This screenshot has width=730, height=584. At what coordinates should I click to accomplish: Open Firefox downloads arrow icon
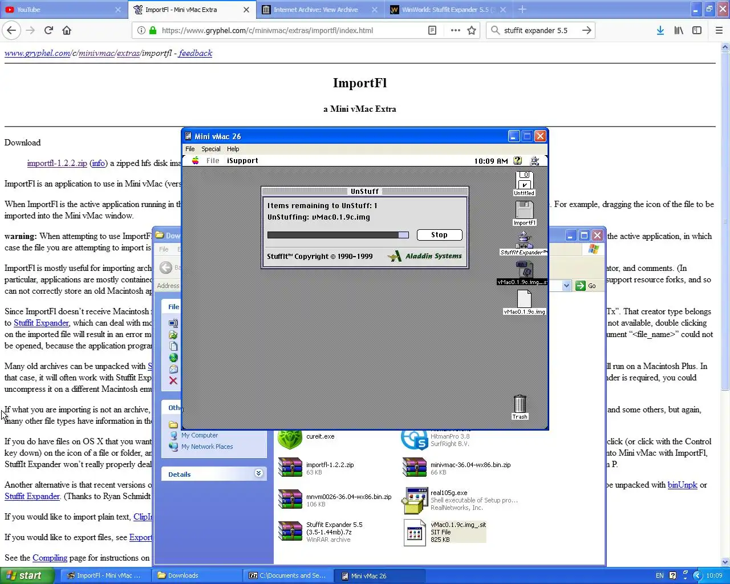point(660,30)
